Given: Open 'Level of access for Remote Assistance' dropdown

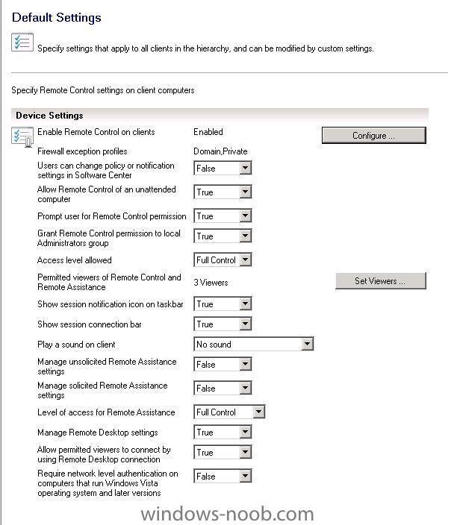Looking at the screenshot, I should click(x=229, y=412).
